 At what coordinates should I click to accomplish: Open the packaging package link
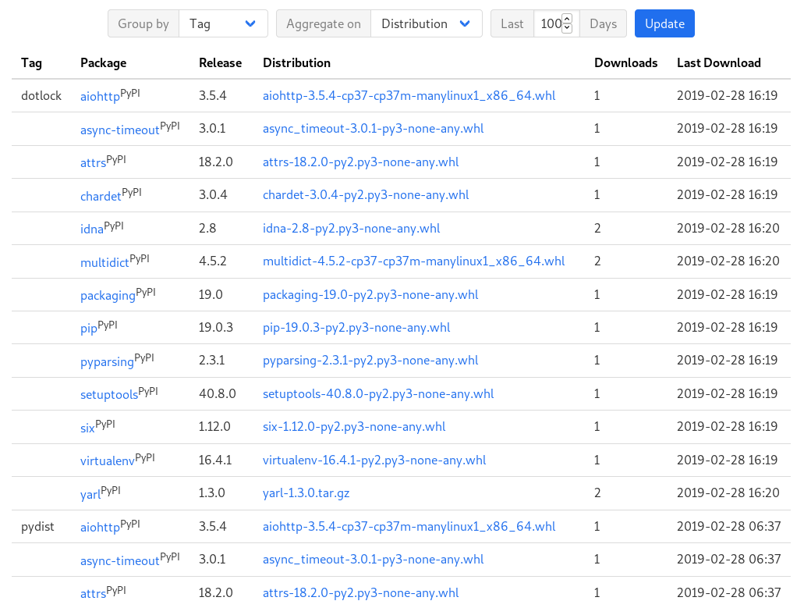point(108,296)
